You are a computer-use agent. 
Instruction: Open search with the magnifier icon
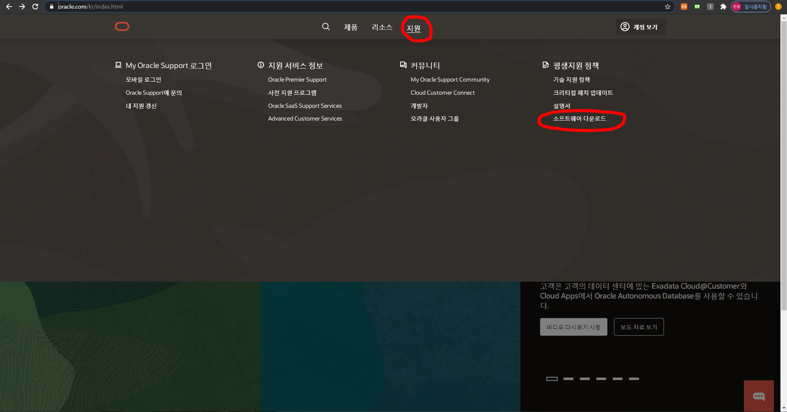pyautogui.click(x=326, y=27)
